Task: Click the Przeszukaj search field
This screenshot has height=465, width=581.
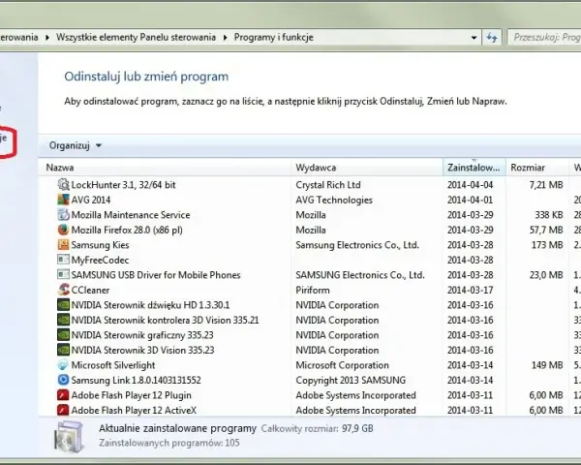Action: coord(544,38)
